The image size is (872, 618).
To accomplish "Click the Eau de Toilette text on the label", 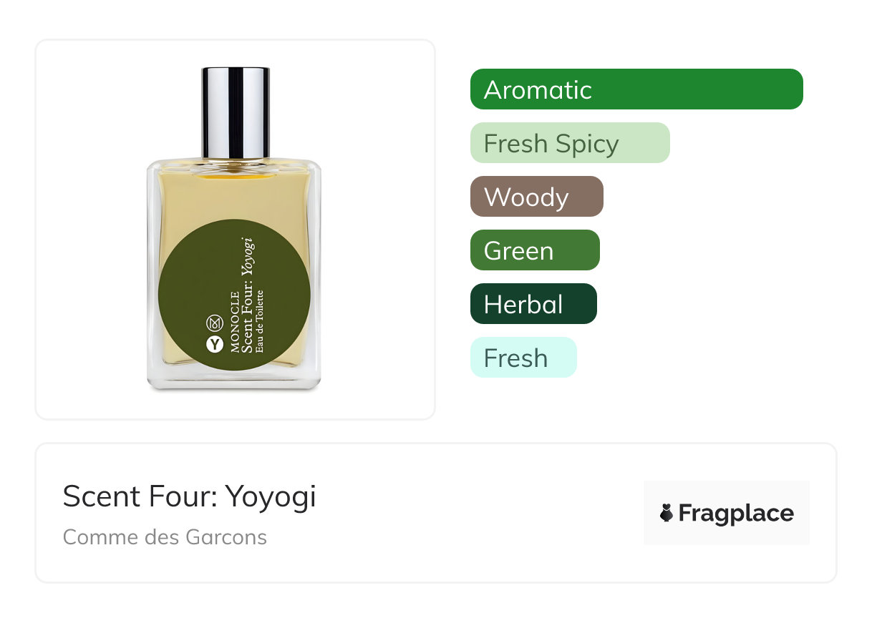I will point(260,321).
